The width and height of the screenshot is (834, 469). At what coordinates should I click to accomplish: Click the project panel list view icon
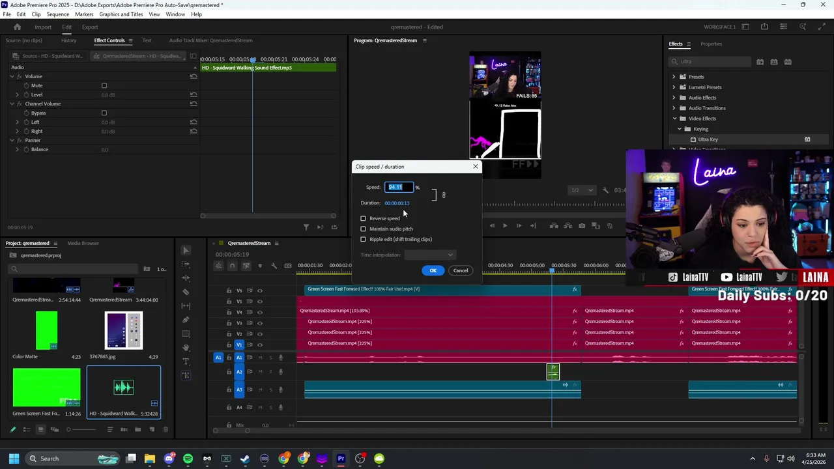[x=27, y=429]
